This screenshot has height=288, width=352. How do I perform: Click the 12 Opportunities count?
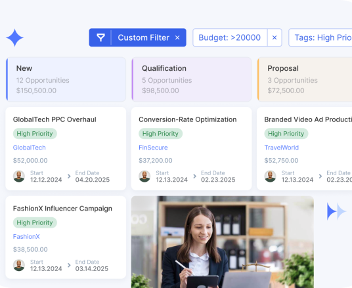coord(43,80)
